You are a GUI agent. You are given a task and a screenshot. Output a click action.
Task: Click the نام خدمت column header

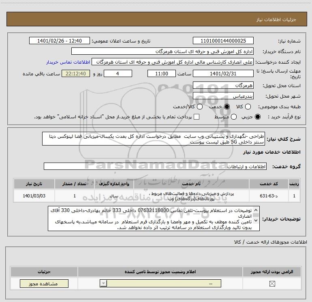191,184
